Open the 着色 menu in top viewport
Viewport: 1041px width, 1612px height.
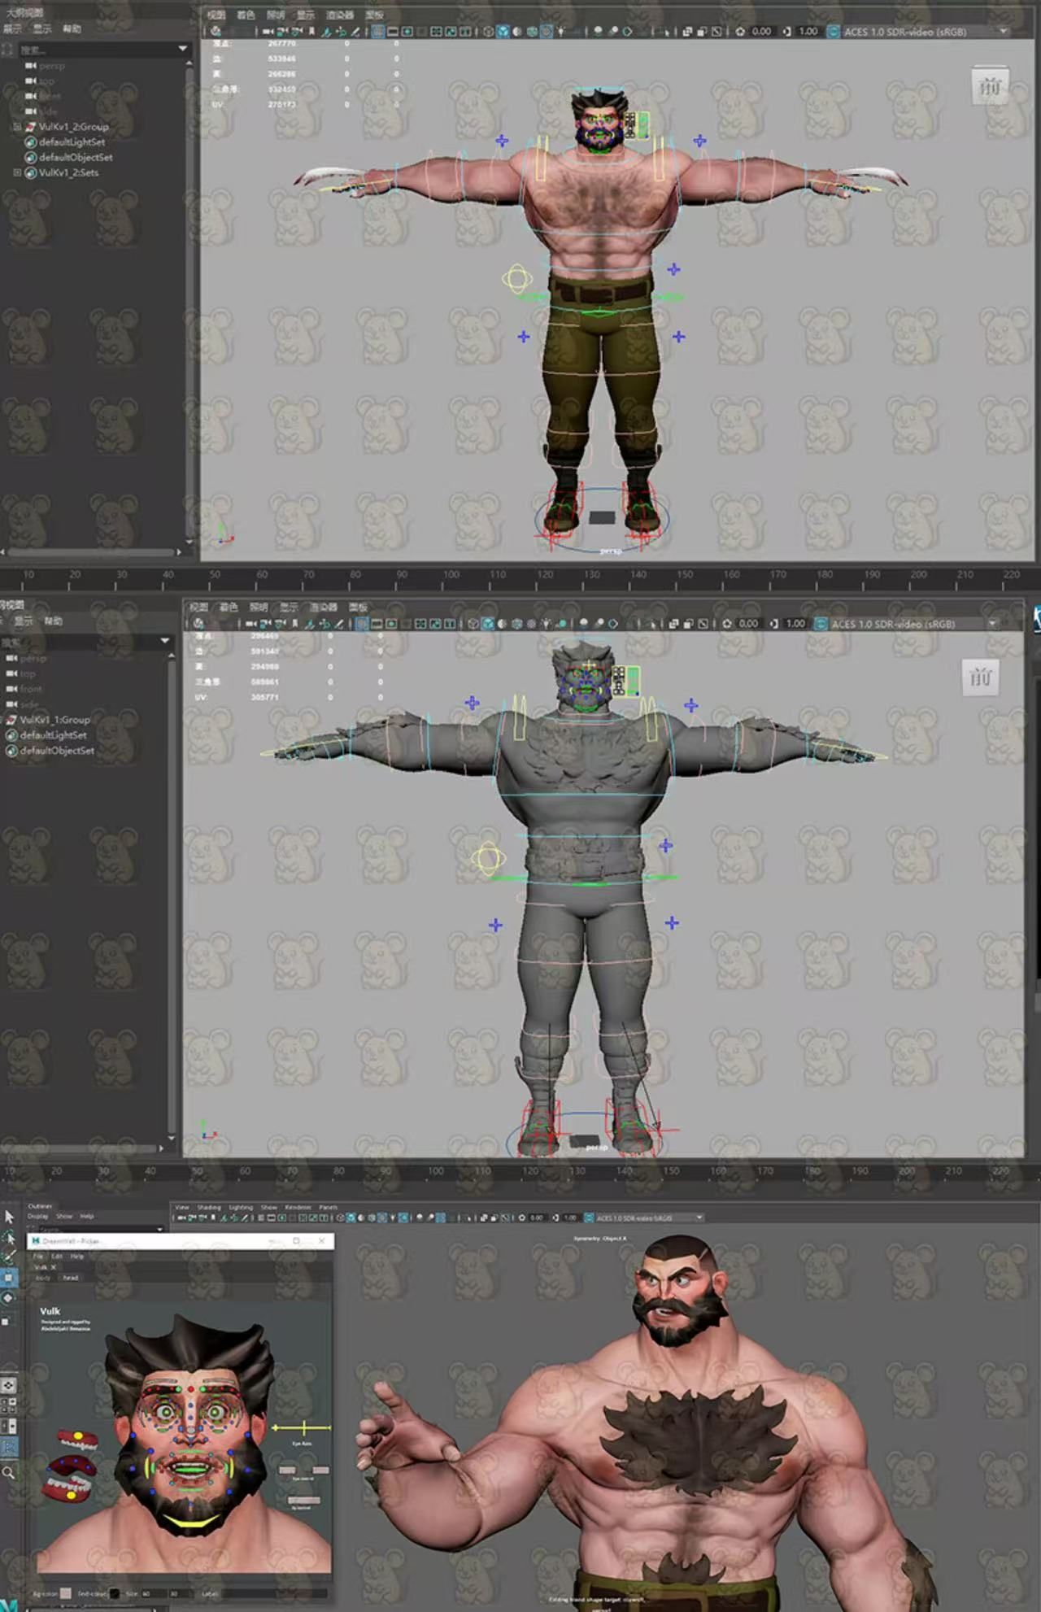pos(245,15)
